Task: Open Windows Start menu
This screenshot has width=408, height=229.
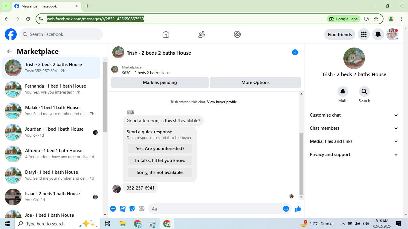Action: point(7,224)
